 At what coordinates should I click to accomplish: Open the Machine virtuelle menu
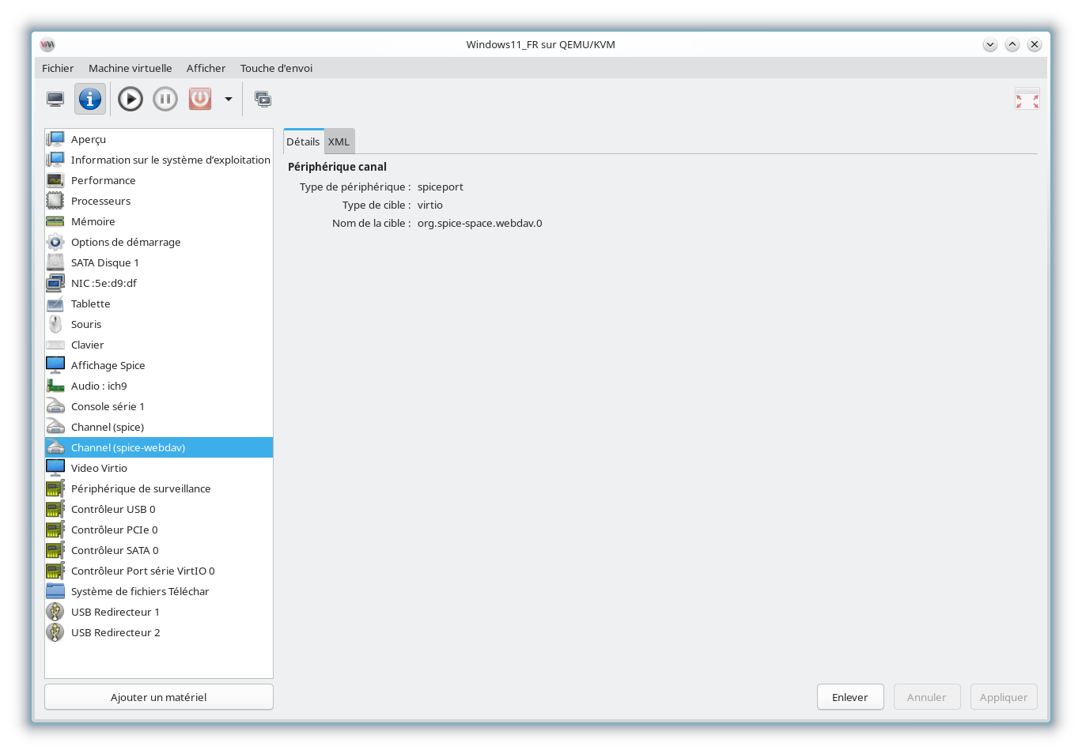click(130, 68)
